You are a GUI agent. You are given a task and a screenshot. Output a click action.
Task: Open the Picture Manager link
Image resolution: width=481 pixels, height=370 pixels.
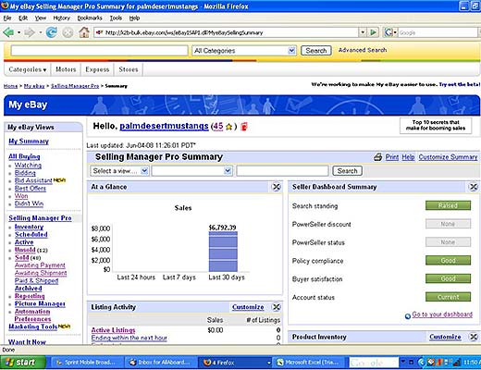click(40, 303)
